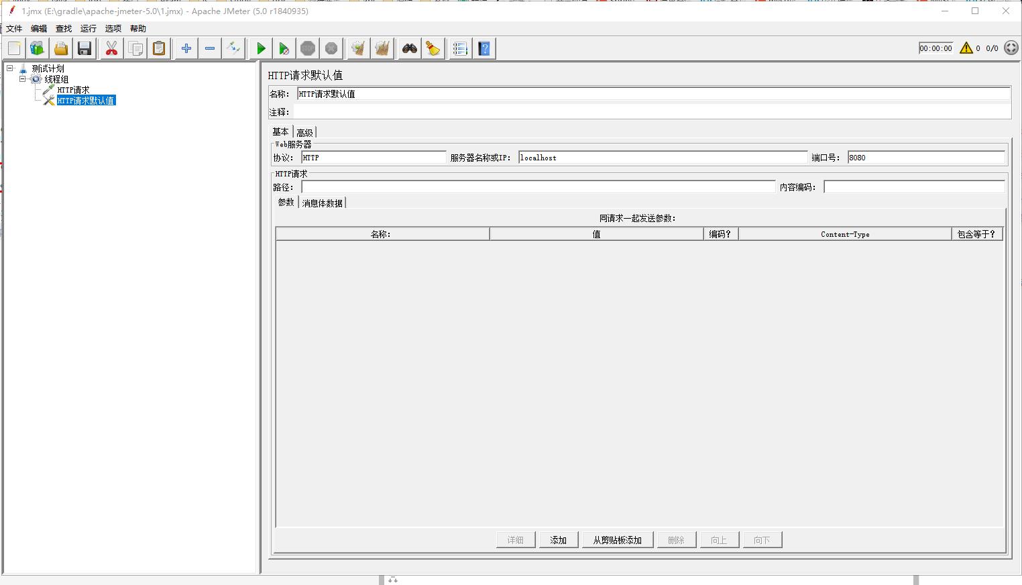Click the warning triangle log icon
The width and height of the screenshot is (1022, 585).
pyautogui.click(x=966, y=48)
